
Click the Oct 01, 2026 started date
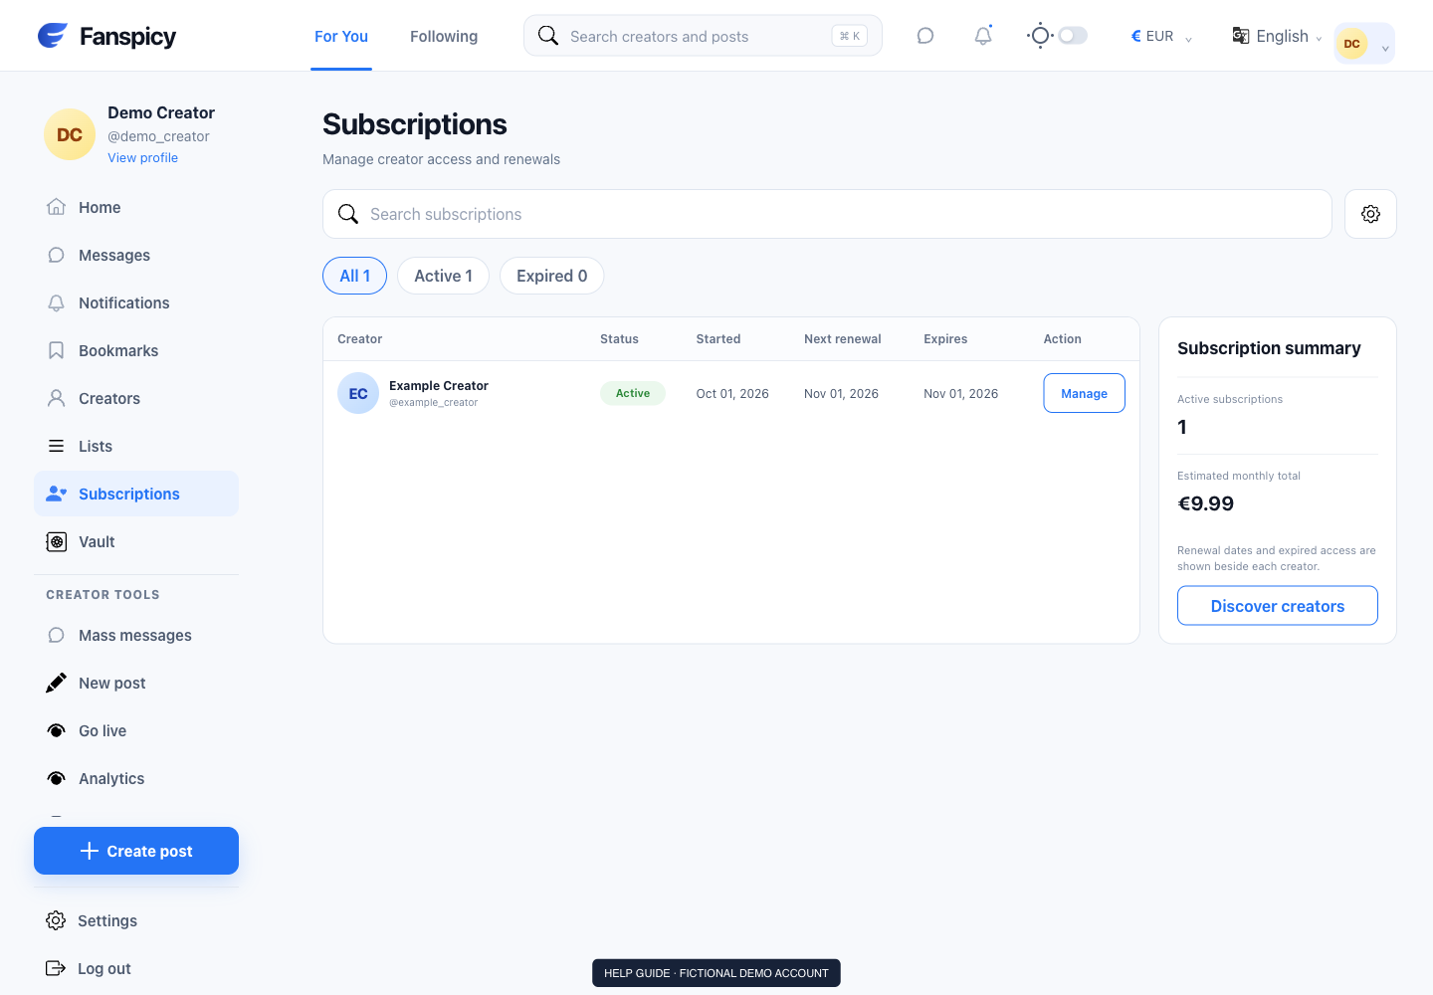click(x=732, y=393)
